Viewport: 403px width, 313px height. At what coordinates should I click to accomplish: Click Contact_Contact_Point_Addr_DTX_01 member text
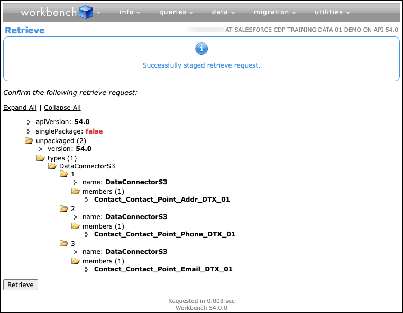point(162,200)
